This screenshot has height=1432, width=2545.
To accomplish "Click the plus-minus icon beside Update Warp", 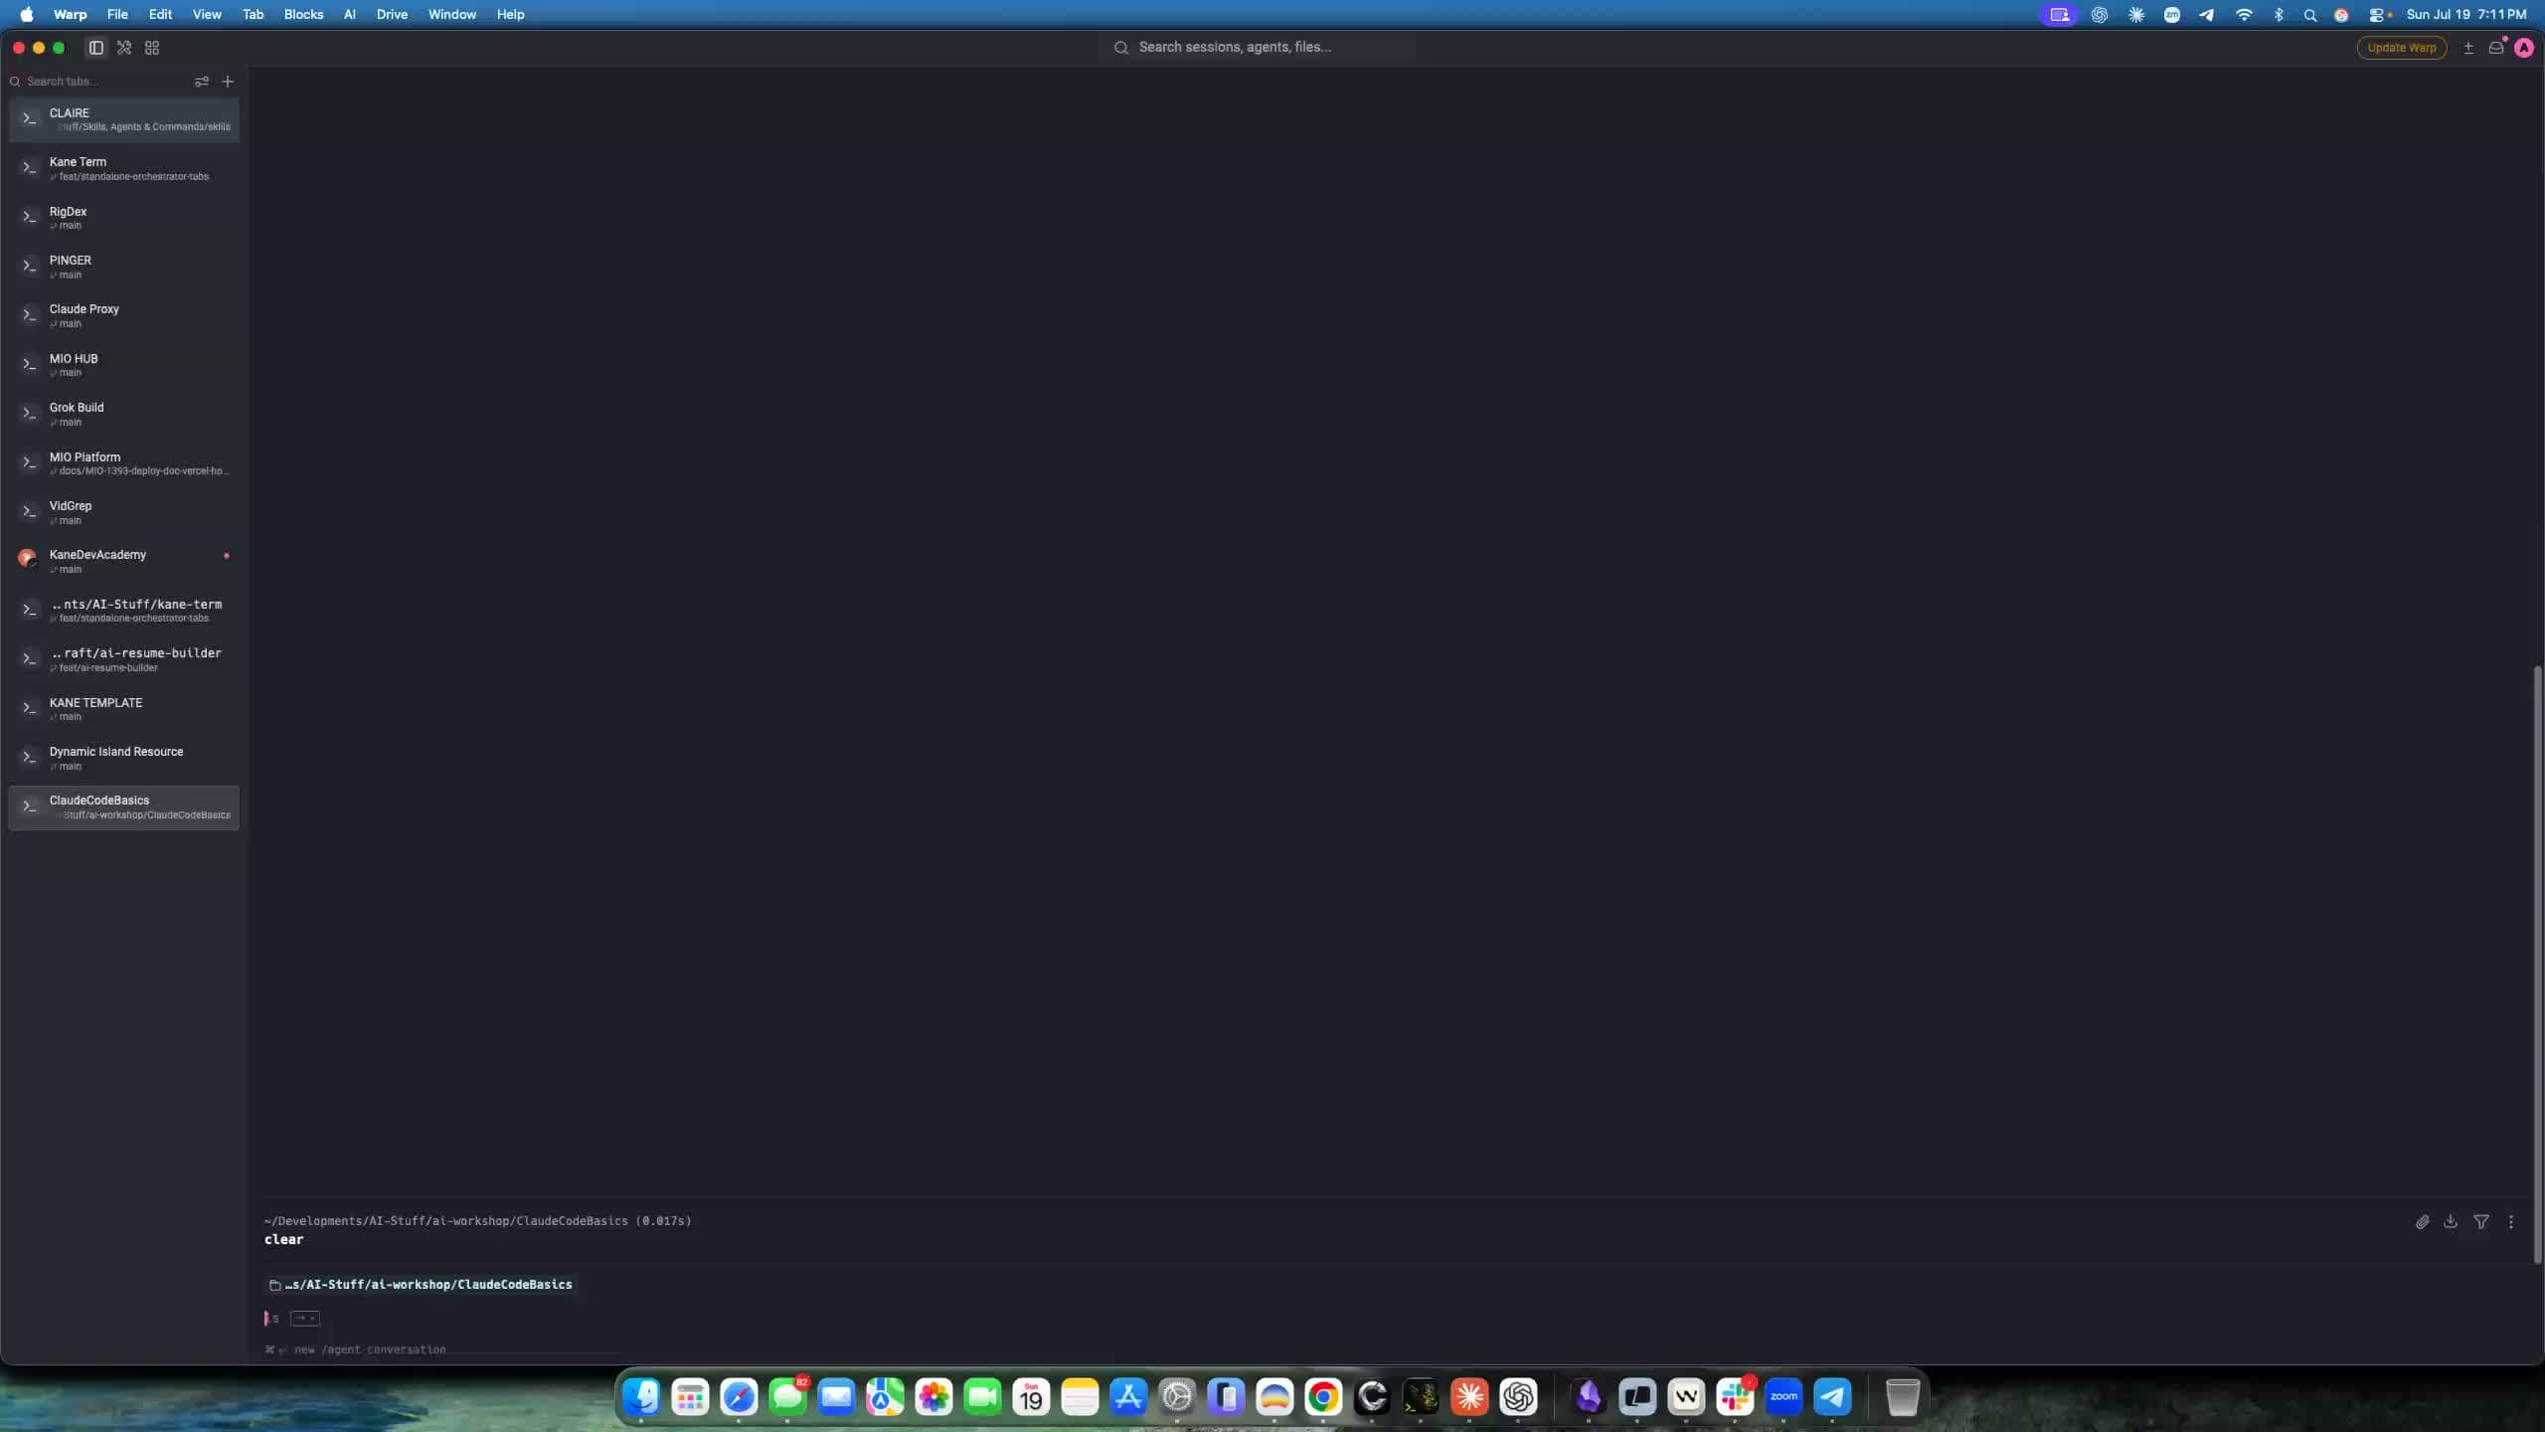I will coord(2468,48).
